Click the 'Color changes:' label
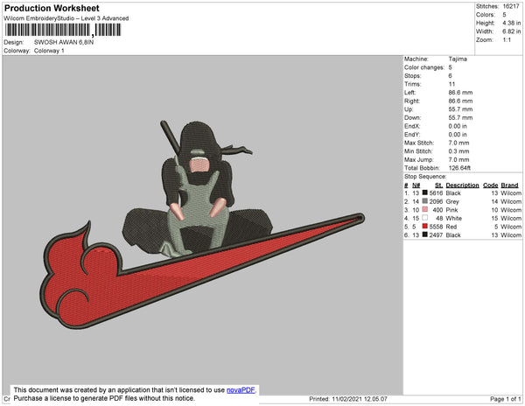The height and width of the screenshot is (406, 525). pos(424,67)
